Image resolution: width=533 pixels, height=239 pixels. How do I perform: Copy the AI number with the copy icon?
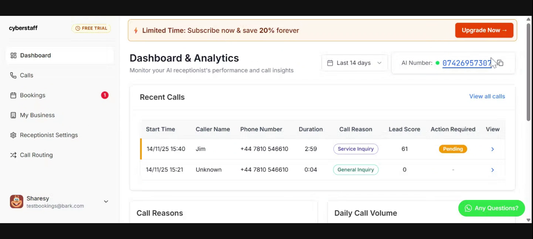(x=500, y=63)
